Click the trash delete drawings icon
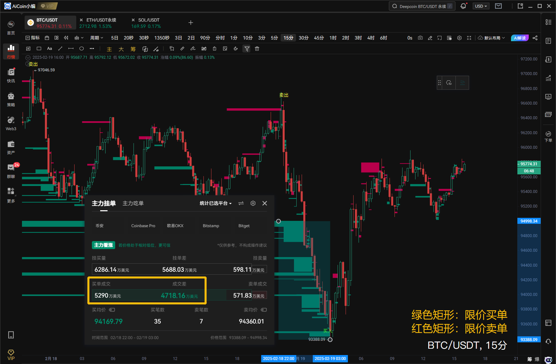 coord(257,48)
